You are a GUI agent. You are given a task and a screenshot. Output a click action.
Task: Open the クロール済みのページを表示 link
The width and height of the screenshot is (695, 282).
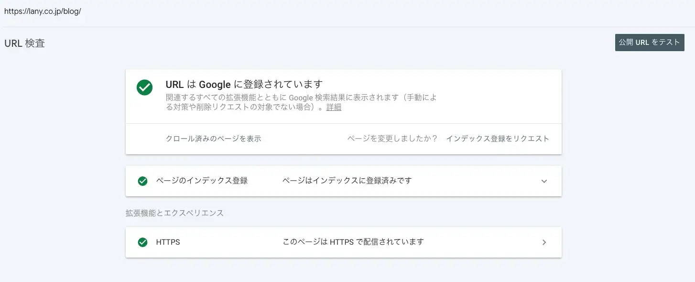[x=213, y=139]
